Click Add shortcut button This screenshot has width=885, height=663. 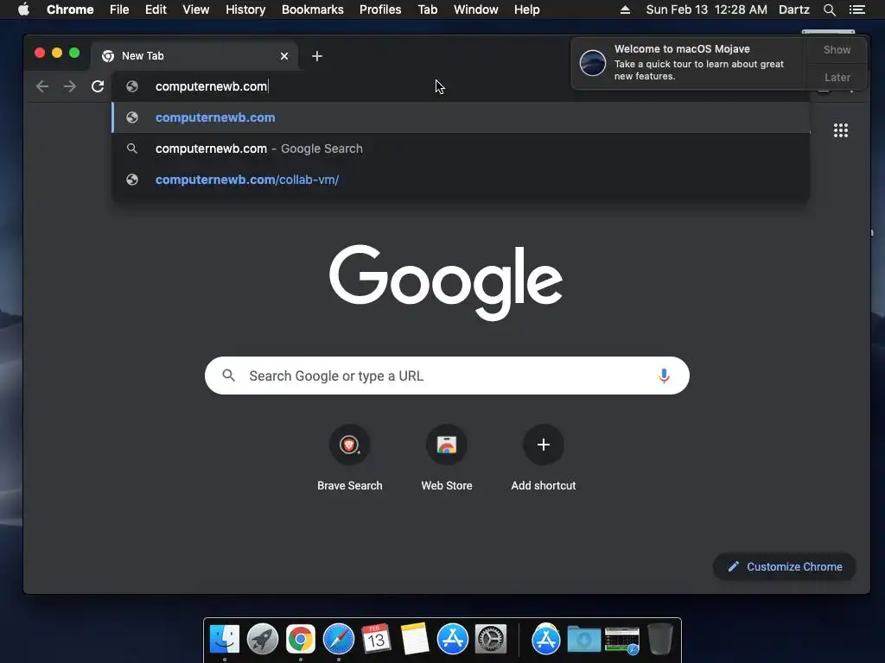(544, 458)
